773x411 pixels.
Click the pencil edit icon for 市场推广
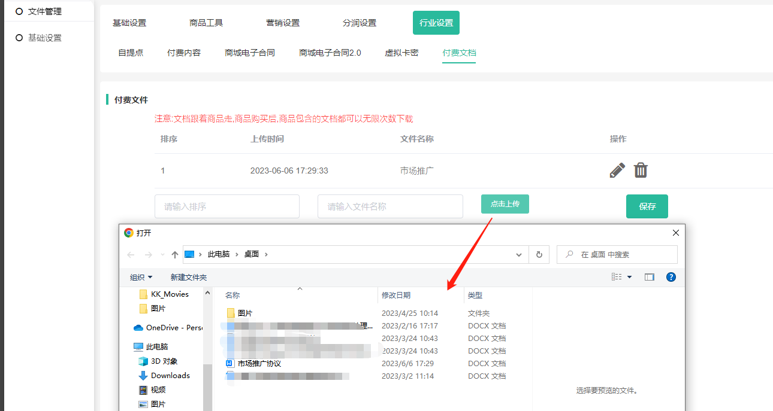click(x=617, y=171)
